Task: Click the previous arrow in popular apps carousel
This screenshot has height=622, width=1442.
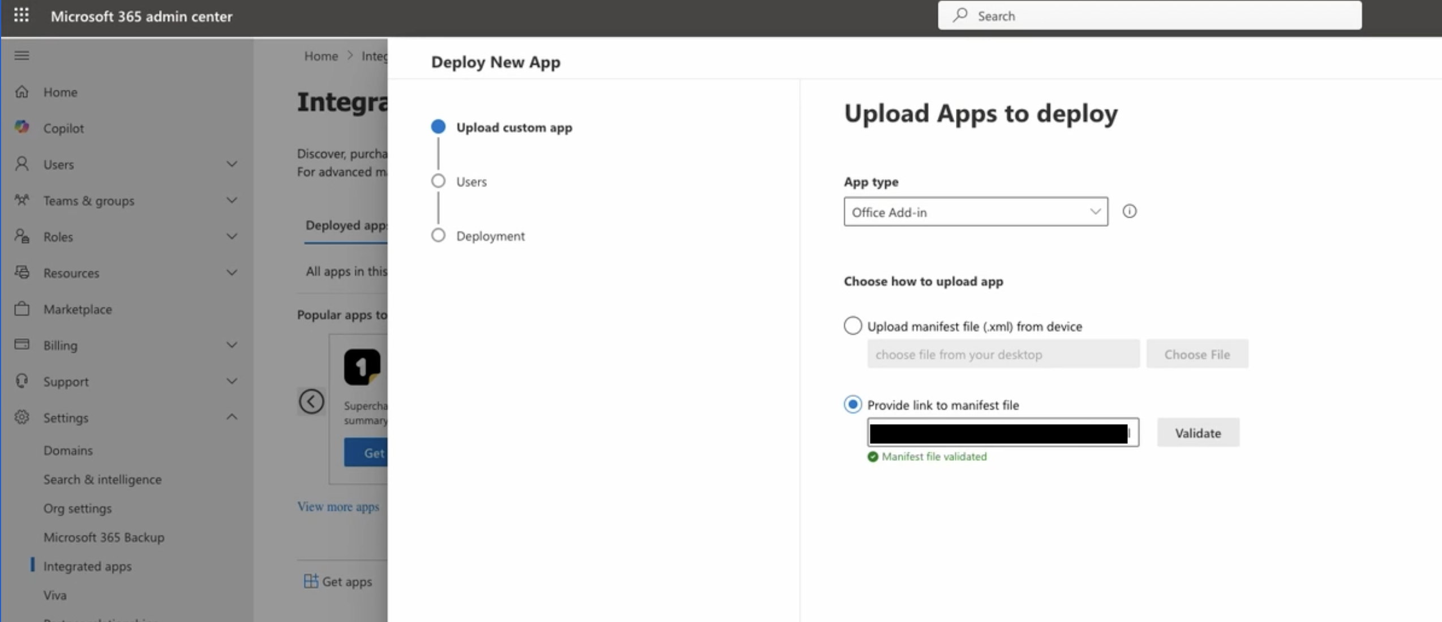Action: coord(311,401)
